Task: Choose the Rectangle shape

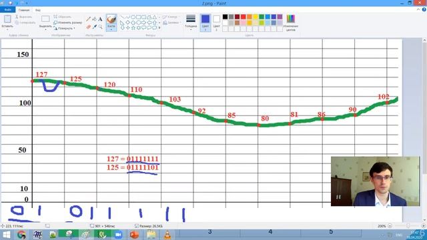Action: pyautogui.click(x=138, y=17)
